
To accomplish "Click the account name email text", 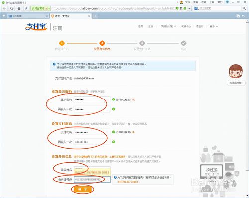I will coord(84,78).
